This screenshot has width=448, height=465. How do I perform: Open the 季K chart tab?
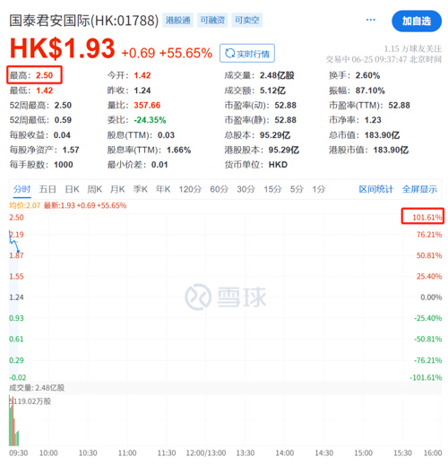click(140, 189)
